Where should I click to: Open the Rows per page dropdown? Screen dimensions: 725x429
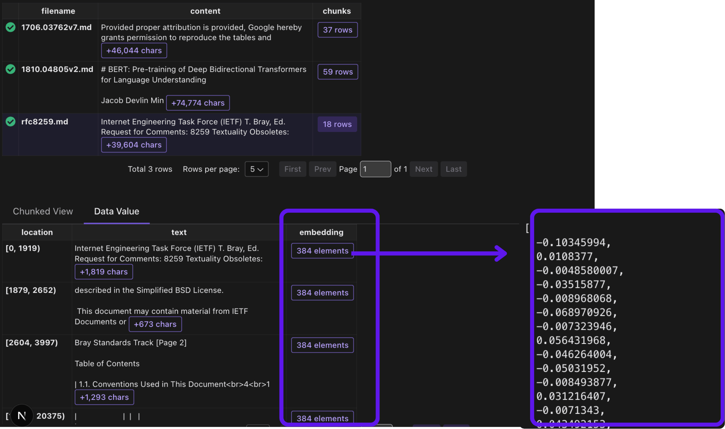click(256, 169)
